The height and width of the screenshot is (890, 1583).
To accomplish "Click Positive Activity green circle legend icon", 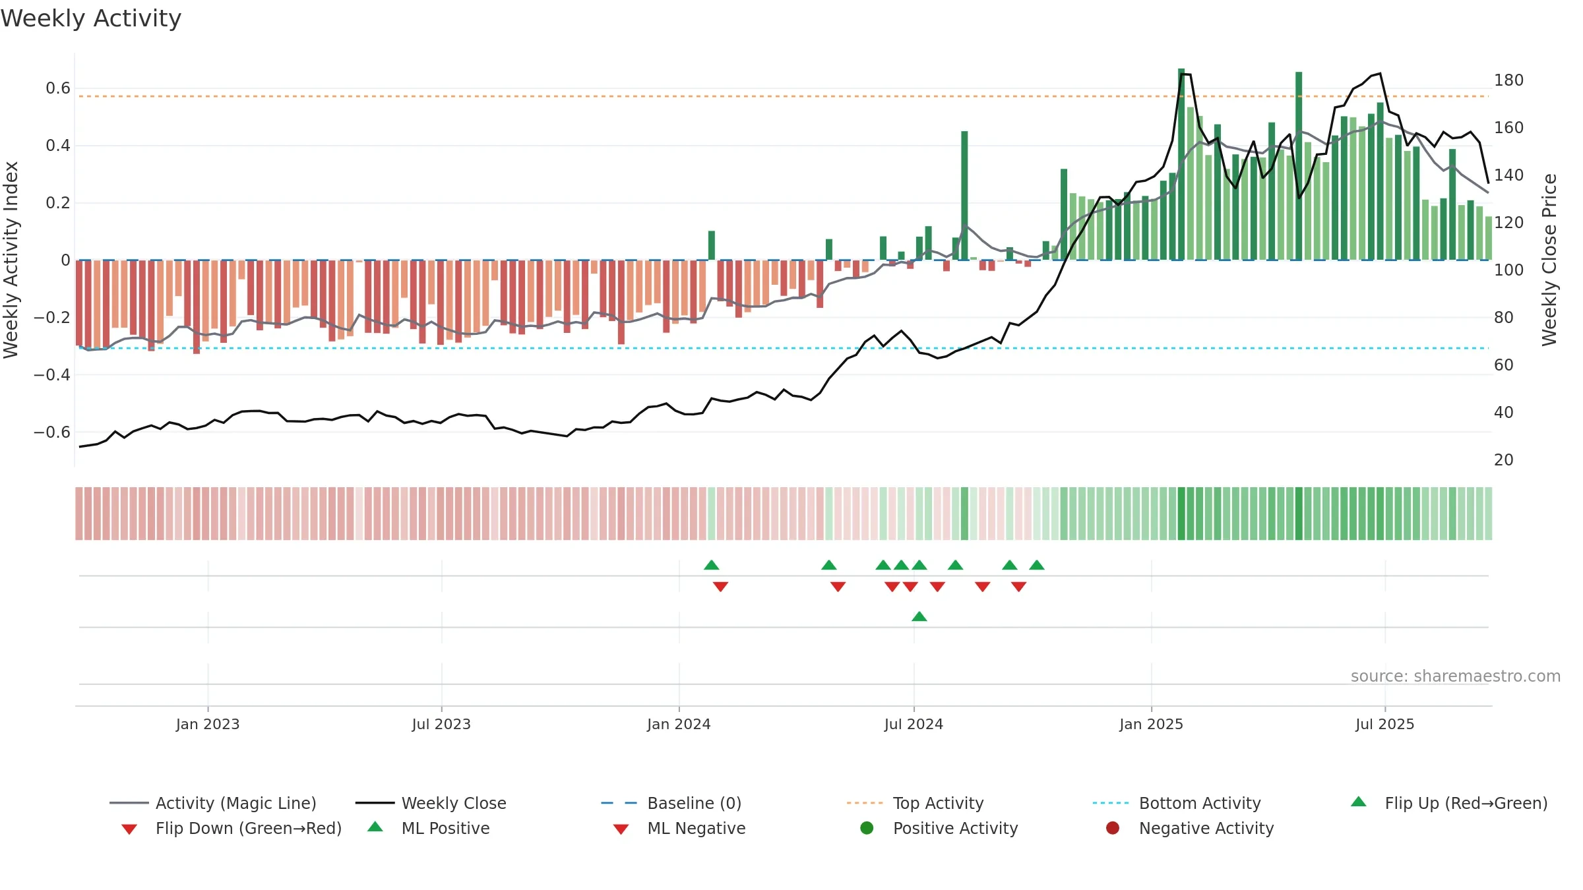I will click(x=867, y=828).
